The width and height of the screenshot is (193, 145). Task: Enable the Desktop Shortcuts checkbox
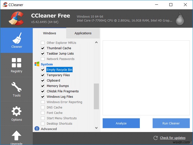[x=43, y=124]
